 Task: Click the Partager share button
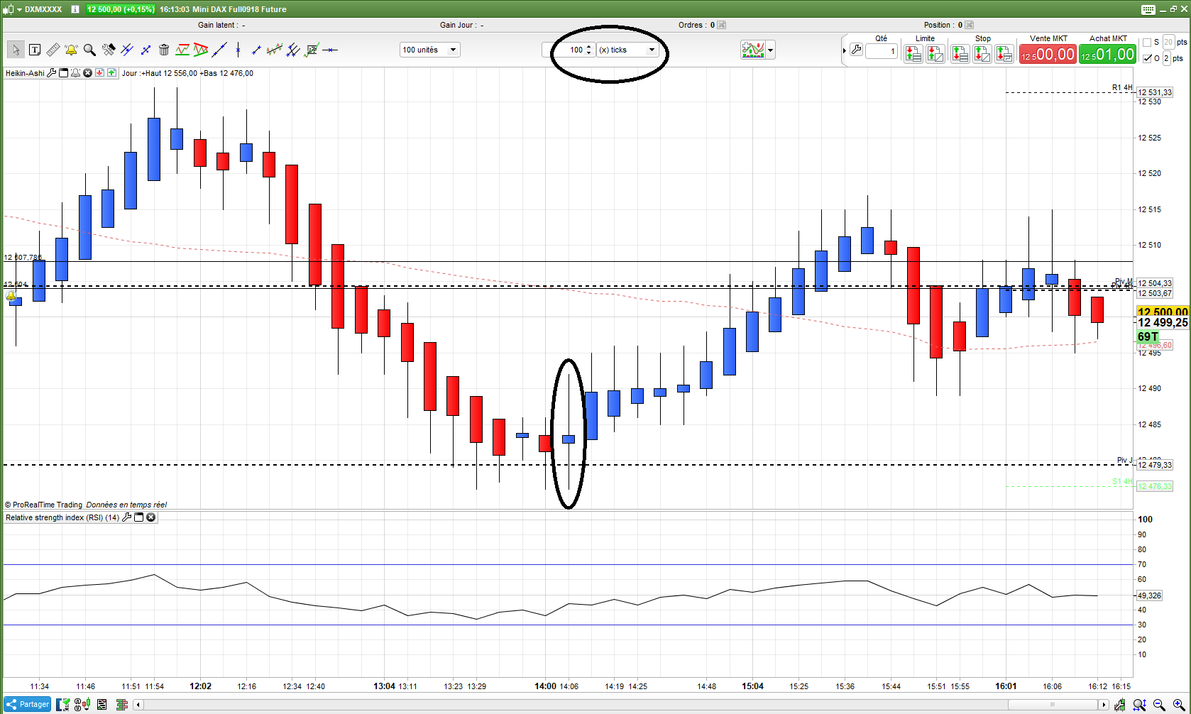pyautogui.click(x=28, y=705)
